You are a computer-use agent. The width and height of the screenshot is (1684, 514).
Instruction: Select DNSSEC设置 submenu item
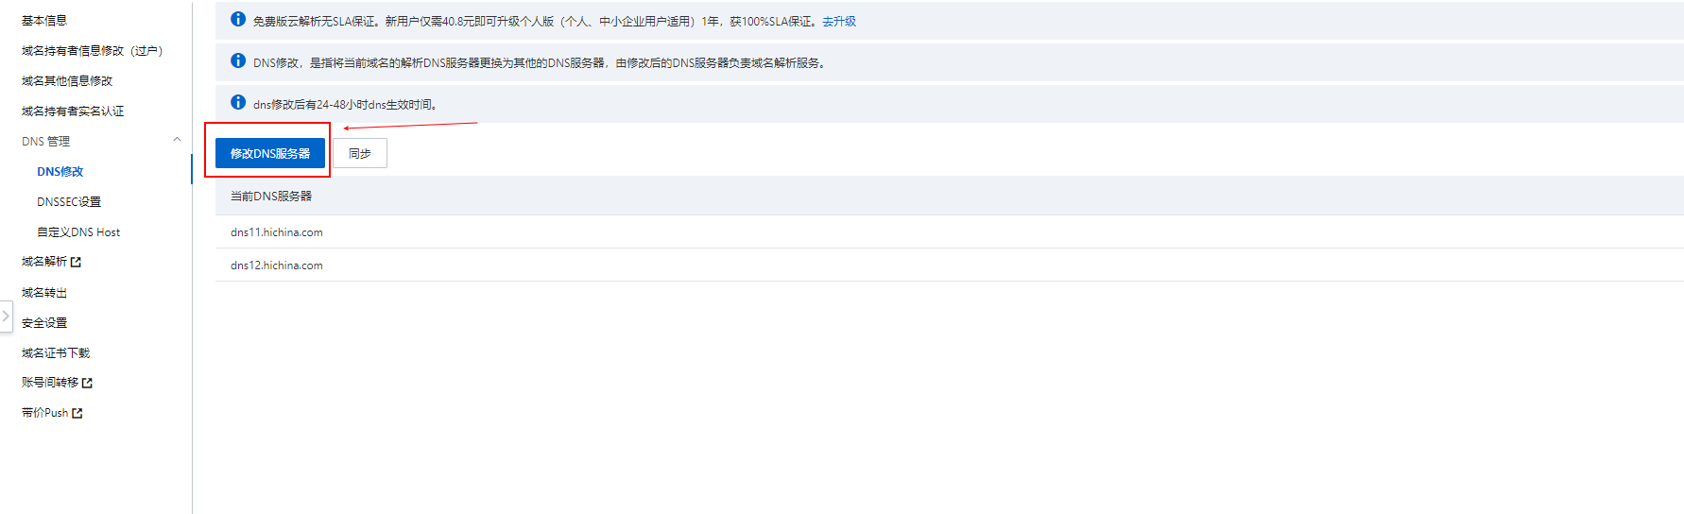point(69,201)
